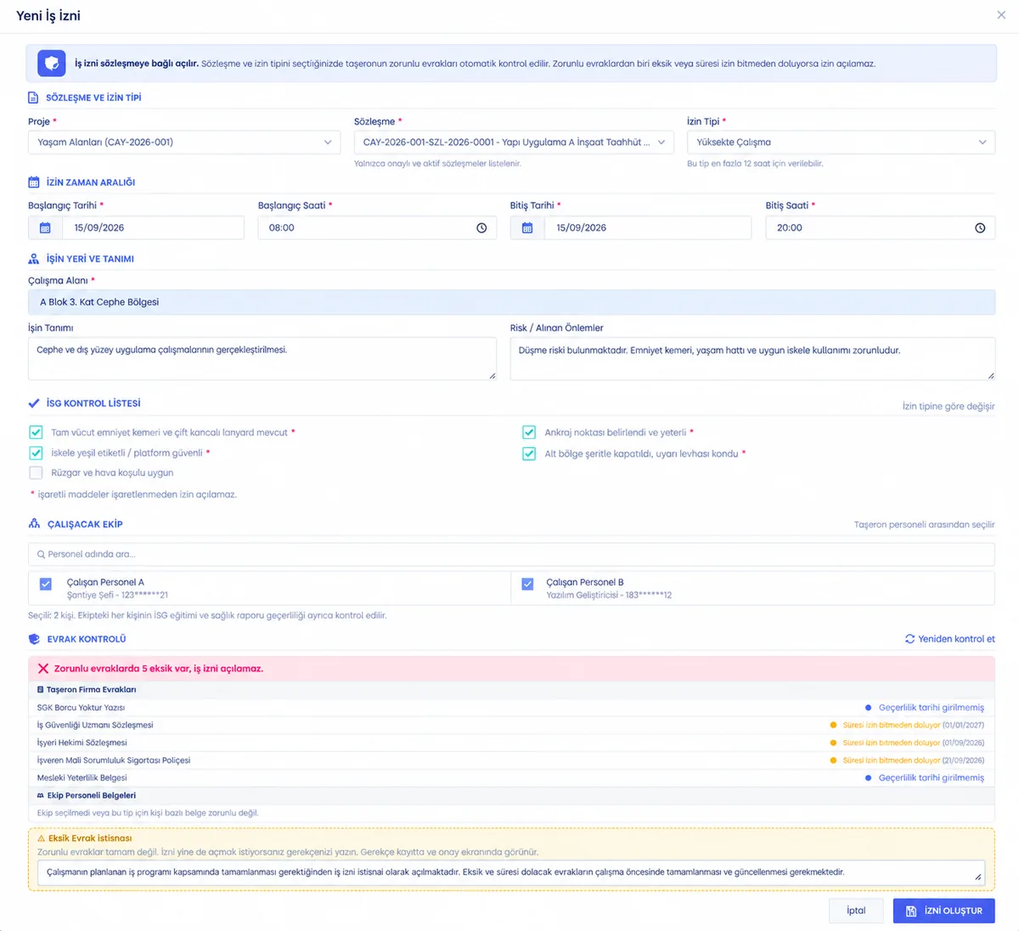Screen dimensions: 1019x931
Task: Click the calendar icon beside Başlangıç Tarihi
Action: coord(45,227)
